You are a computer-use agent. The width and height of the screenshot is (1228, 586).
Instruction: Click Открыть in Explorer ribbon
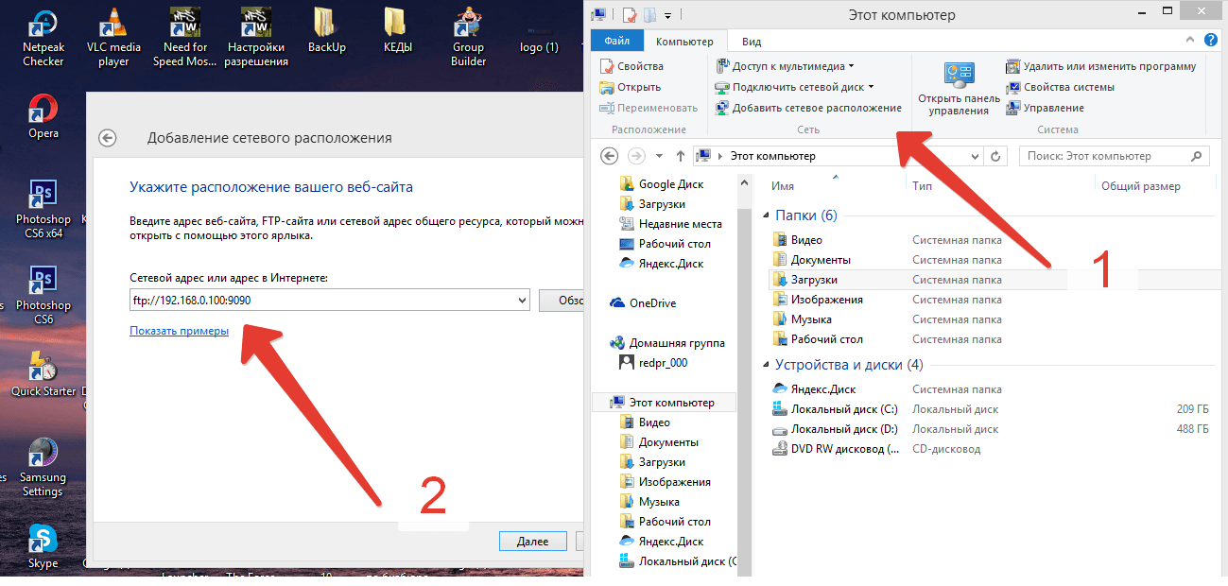[x=631, y=87]
